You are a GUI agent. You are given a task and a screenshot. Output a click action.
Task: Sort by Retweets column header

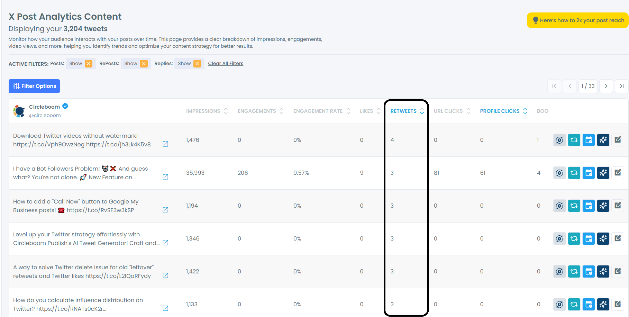pyautogui.click(x=407, y=111)
